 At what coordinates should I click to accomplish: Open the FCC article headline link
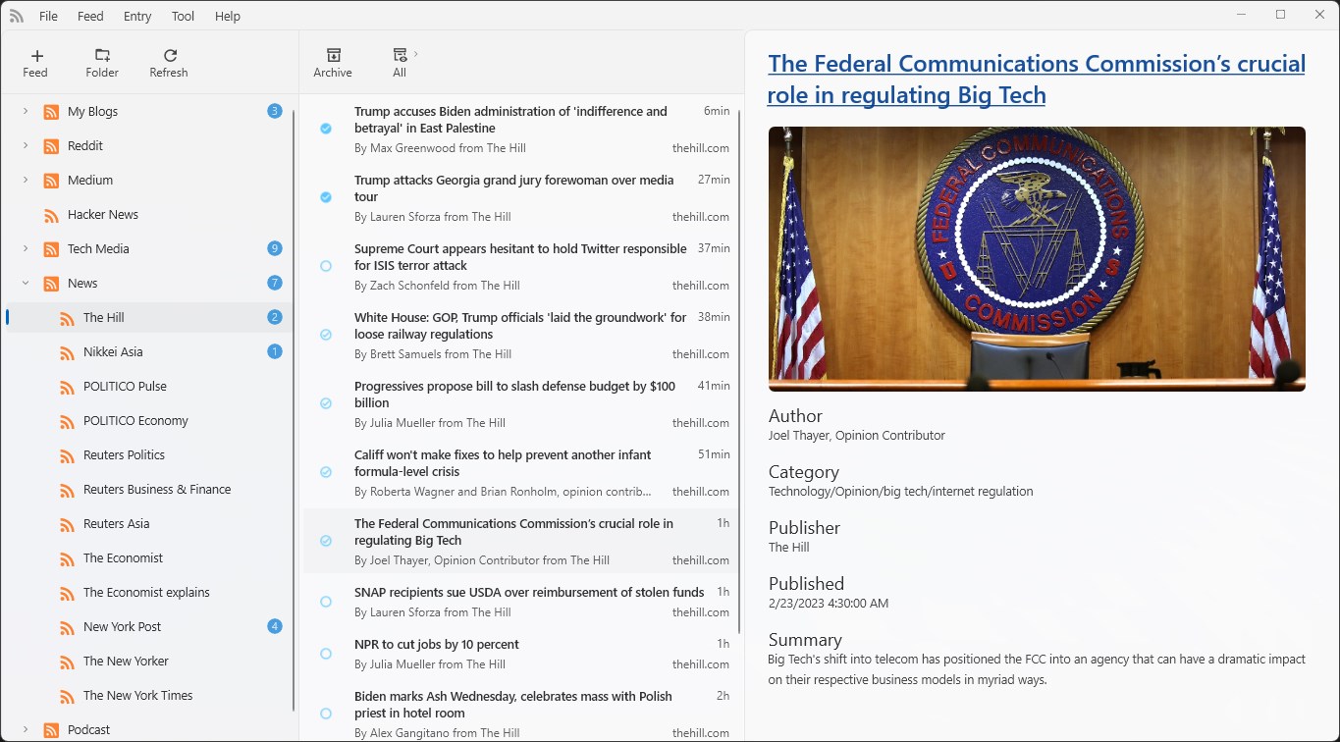[1036, 79]
